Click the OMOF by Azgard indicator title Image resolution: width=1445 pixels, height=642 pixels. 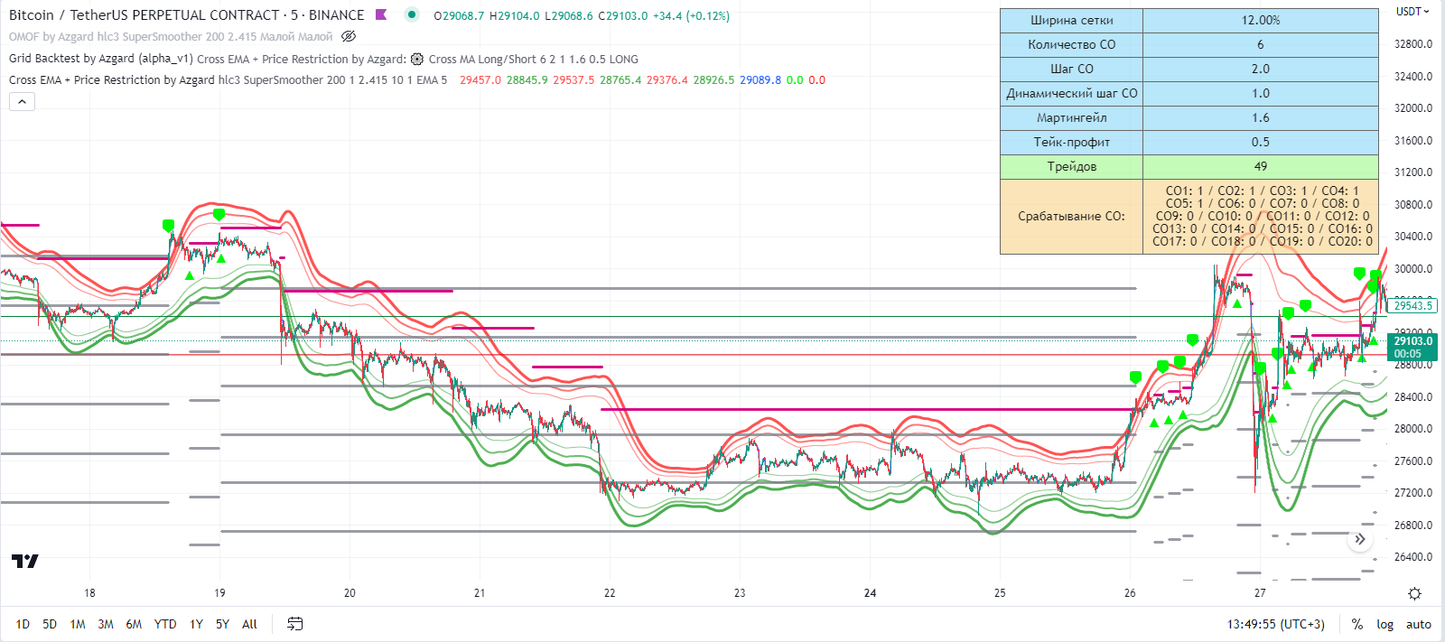click(171, 37)
